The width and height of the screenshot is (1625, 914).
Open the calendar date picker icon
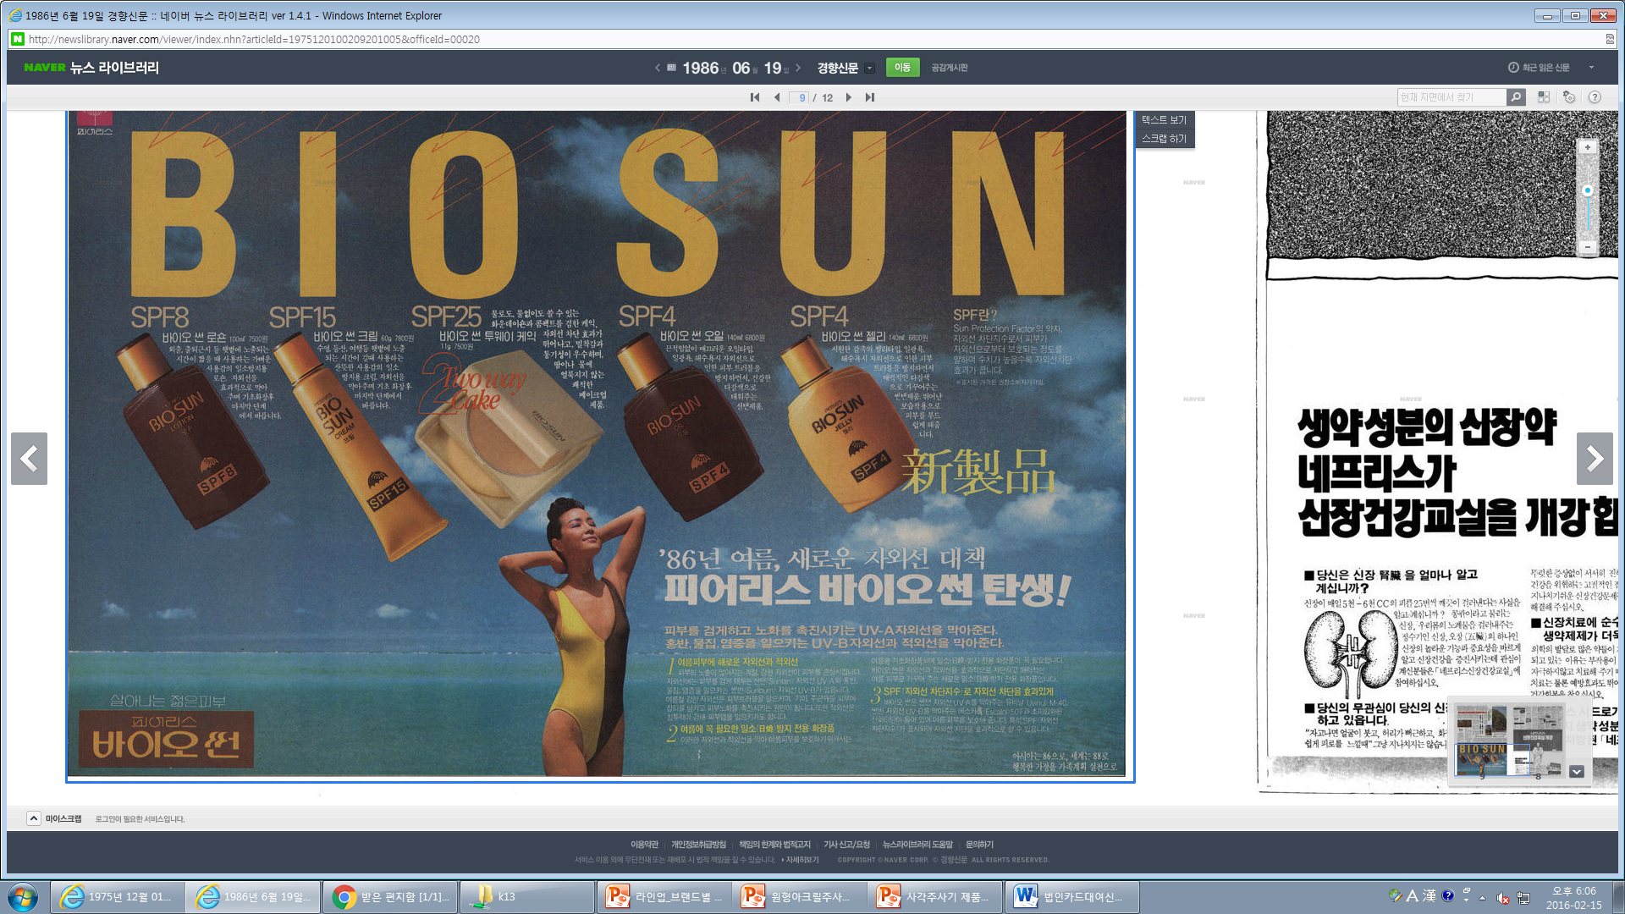671,68
